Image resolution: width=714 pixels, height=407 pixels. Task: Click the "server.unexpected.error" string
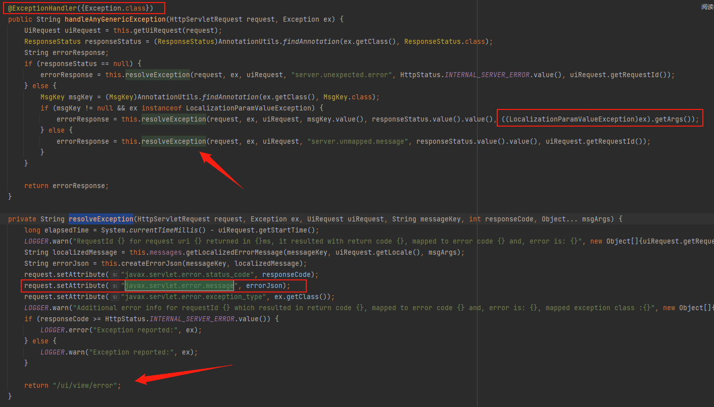click(341, 75)
